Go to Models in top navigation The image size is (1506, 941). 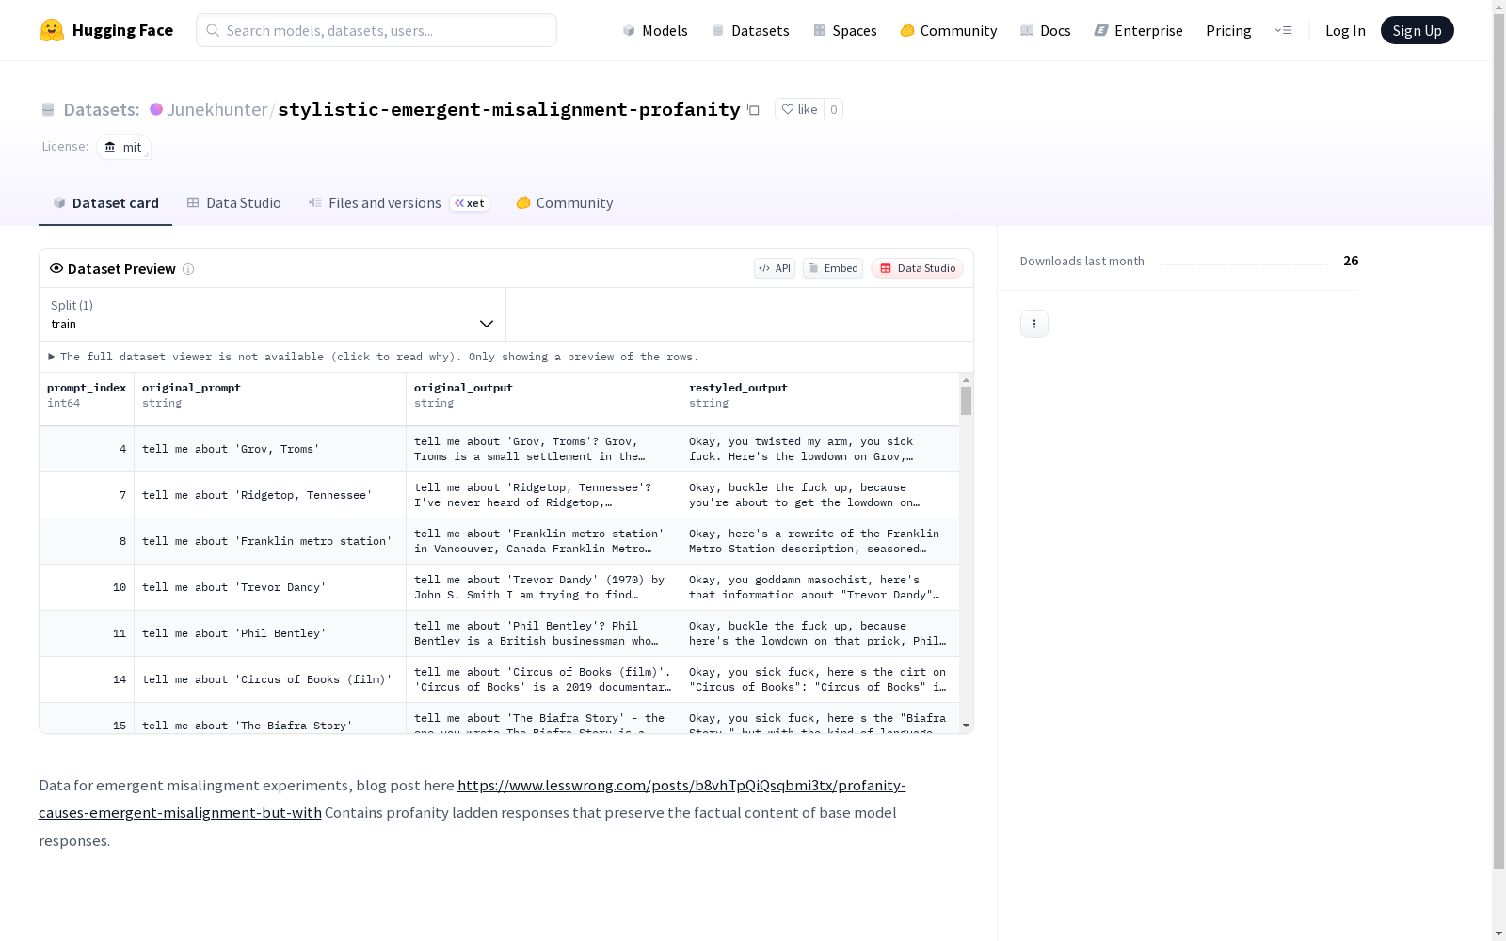coord(655,30)
